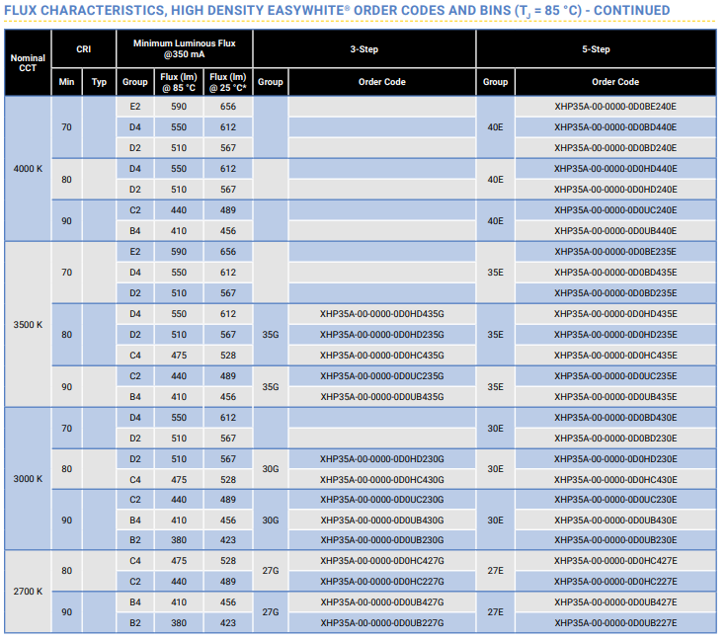Click order code XHP35A-00-0000-0D0BD235E
Screen dimensions: 727x640
[615, 293]
